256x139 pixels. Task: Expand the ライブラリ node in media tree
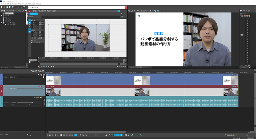click(2, 15)
